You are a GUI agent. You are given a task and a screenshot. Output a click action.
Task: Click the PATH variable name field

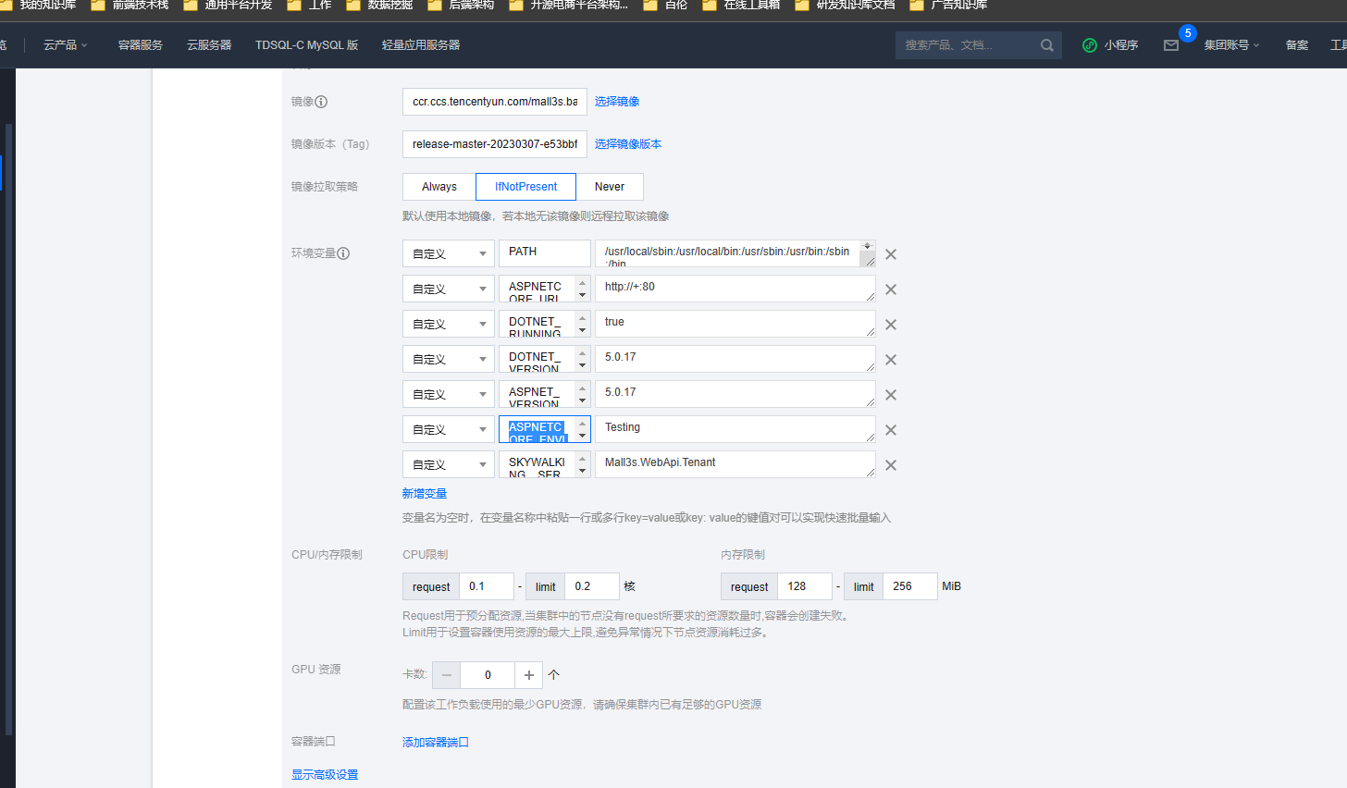[x=545, y=253]
